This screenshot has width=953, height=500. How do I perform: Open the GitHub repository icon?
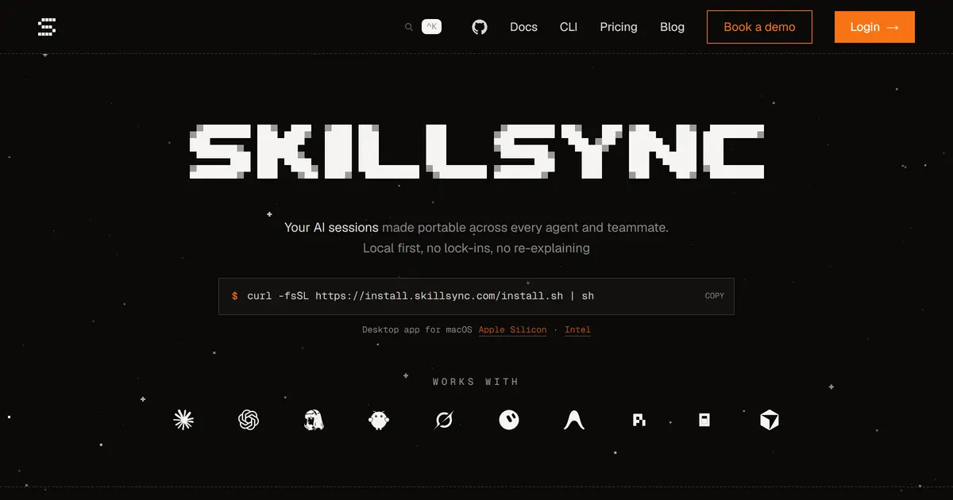(480, 27)
